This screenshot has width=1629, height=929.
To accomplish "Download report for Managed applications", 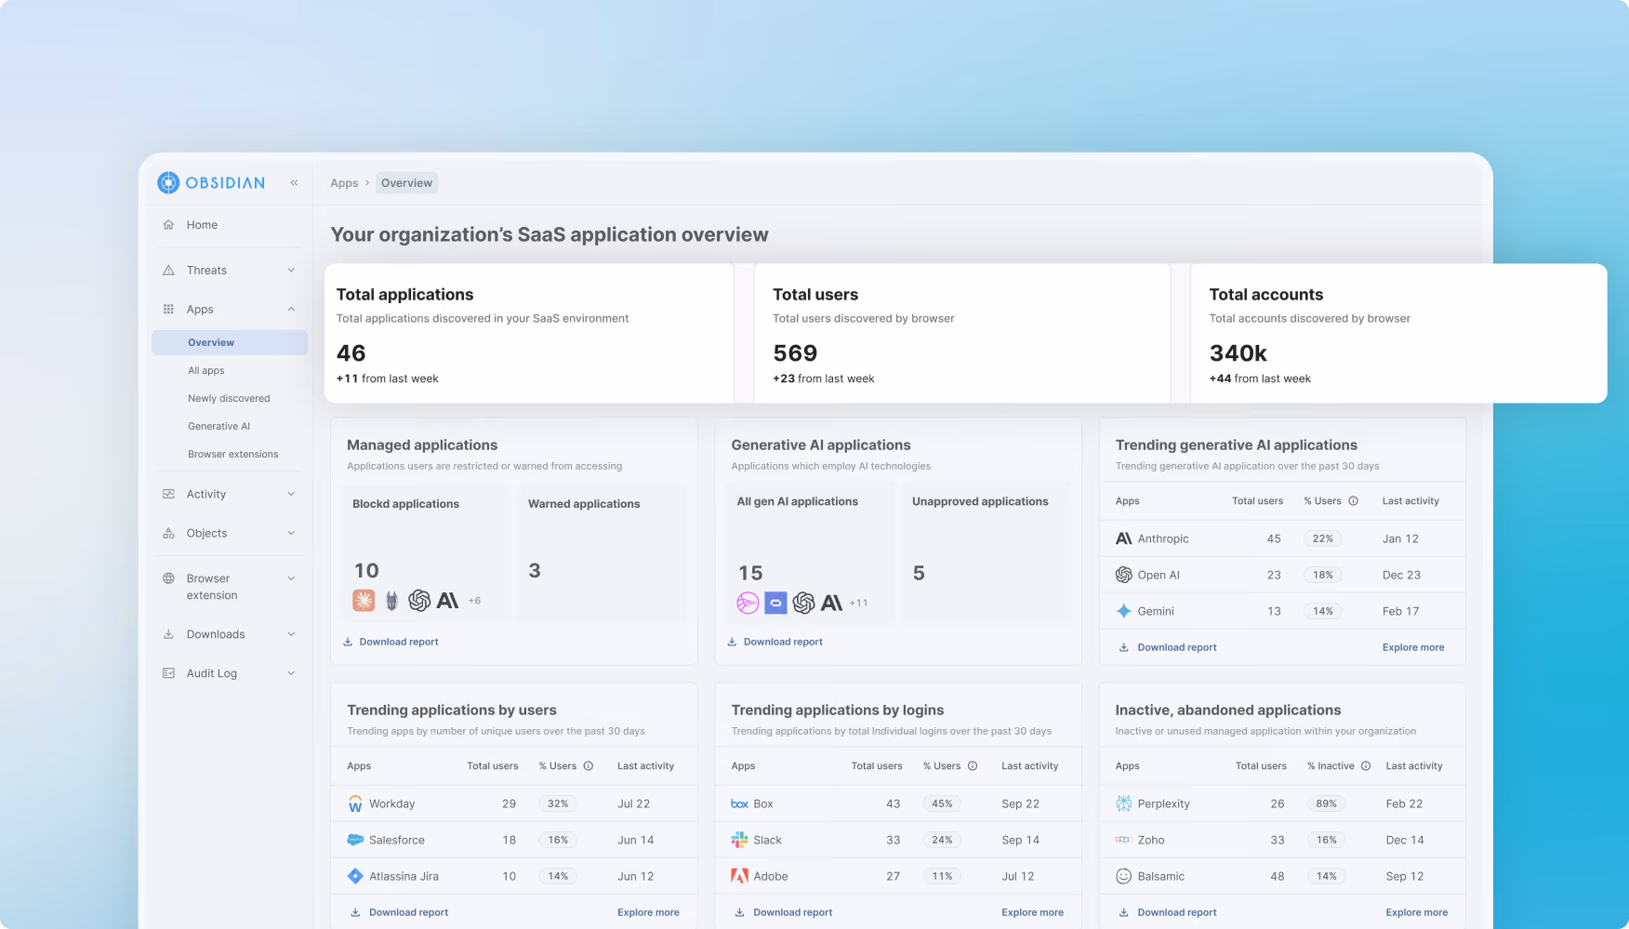I will [x=391, y=642].
